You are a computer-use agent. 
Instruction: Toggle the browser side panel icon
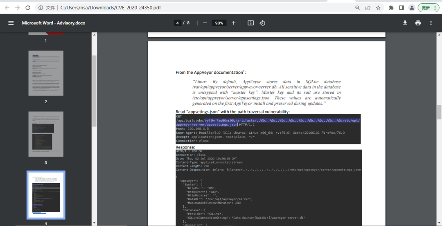click(x=401, y=8)
